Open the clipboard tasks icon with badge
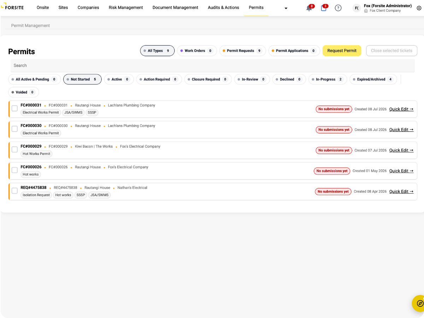The width and height of the screenshot is (424, 318). (x=324, y=8)
